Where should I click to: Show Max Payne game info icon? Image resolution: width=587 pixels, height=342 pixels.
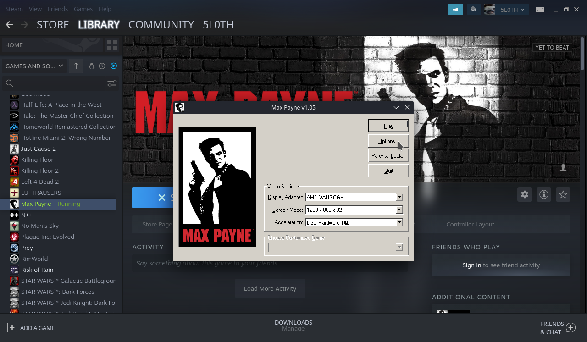[x=544, y=194]
